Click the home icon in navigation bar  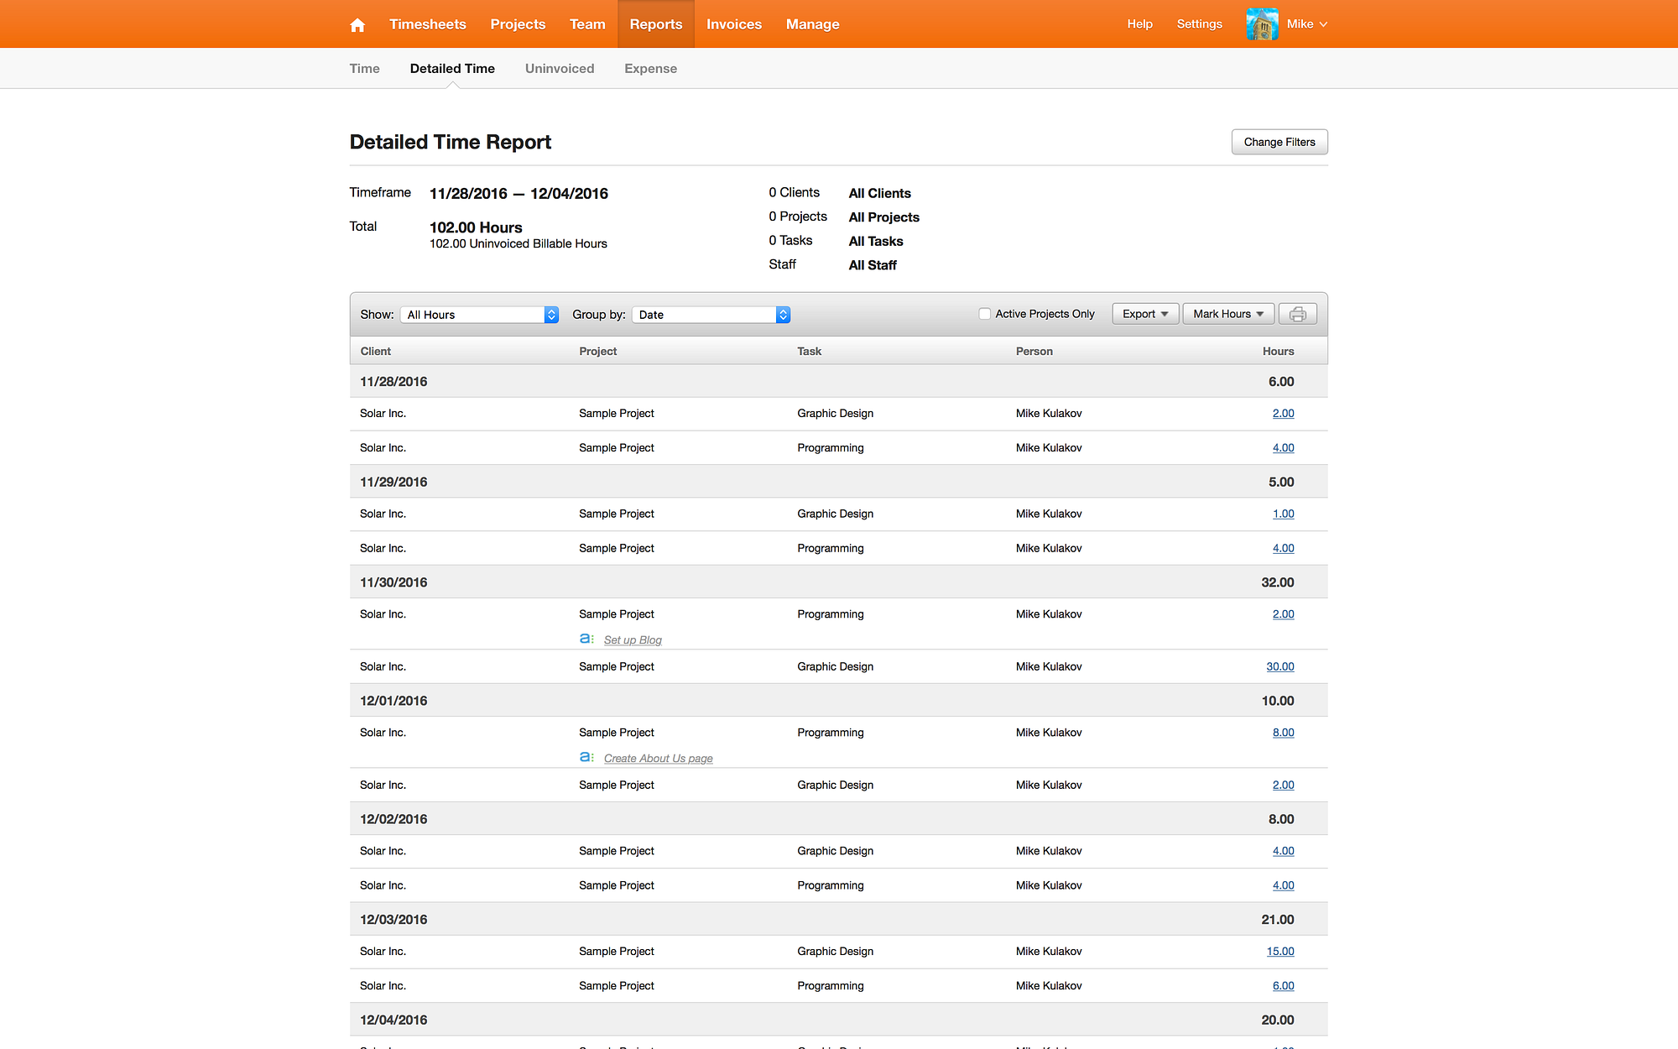[357, 24]
